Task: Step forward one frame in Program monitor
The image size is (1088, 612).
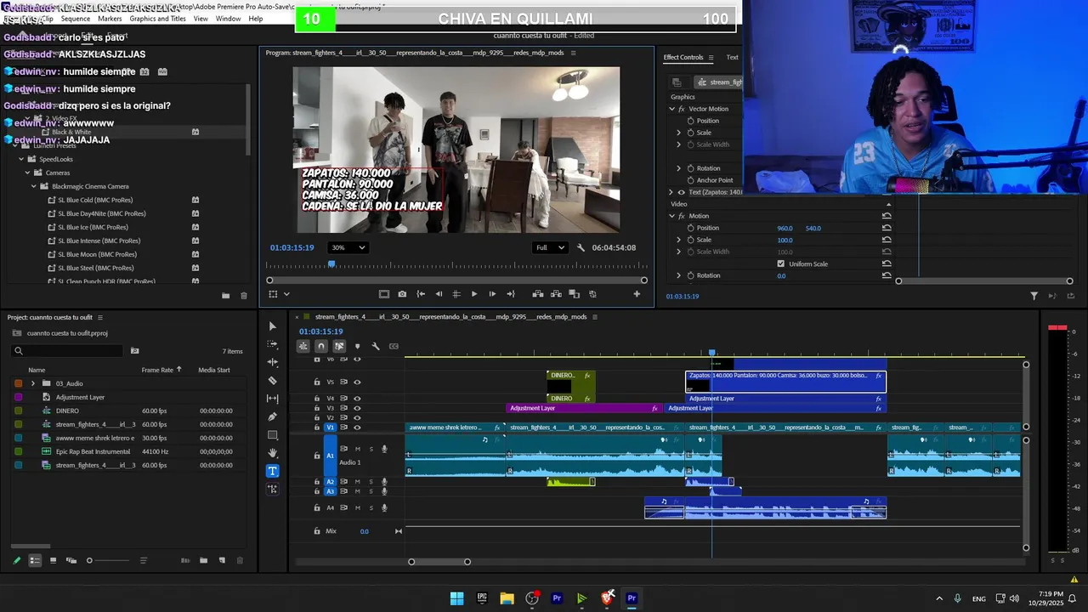Action: [492, 294]
